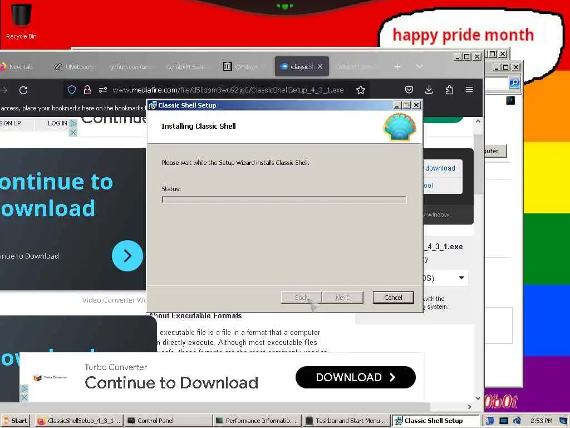Bookmark this page with the star

(360, 90)
